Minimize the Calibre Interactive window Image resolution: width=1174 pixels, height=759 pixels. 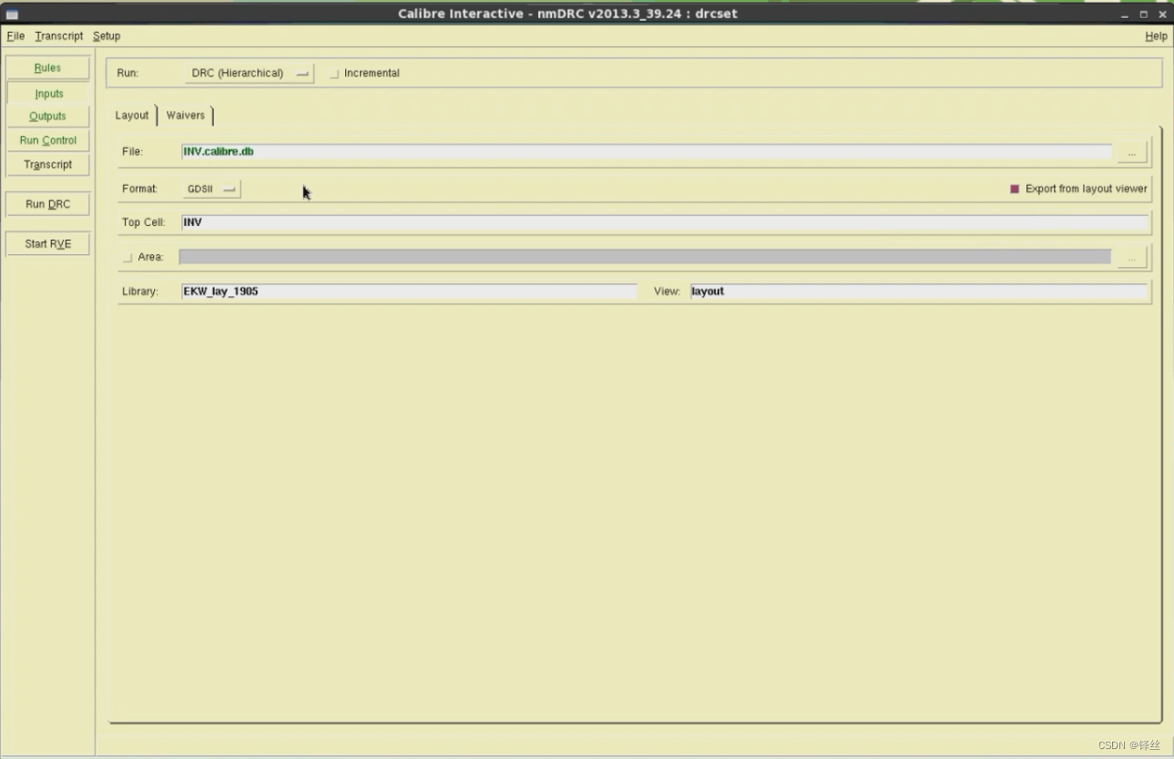pos(1126,14)
